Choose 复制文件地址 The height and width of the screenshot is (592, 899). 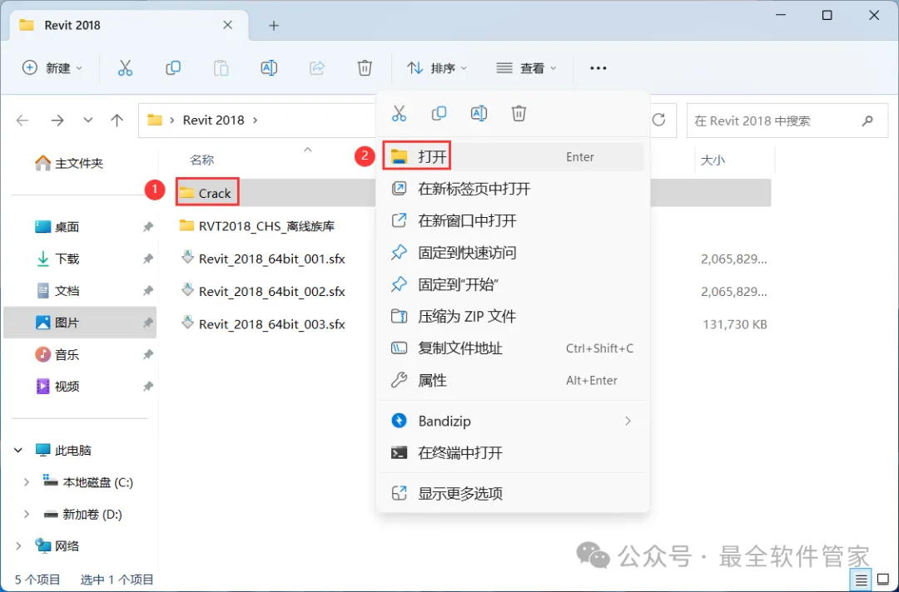(513, 348)
